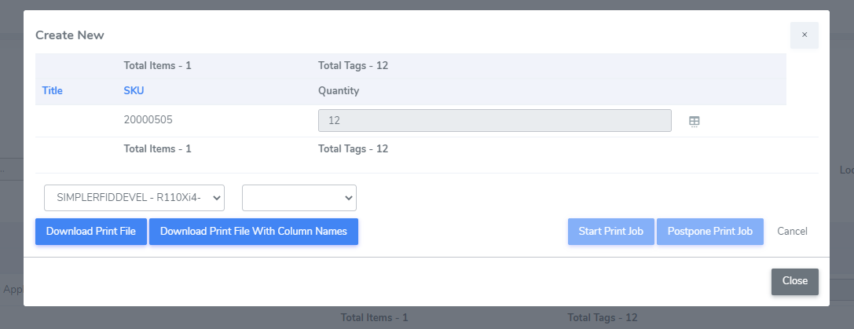The width and height of the screenshot is (854, 329).
Task: Click Total Tags - 12 above Quantity header
Action: coord(353,65)
